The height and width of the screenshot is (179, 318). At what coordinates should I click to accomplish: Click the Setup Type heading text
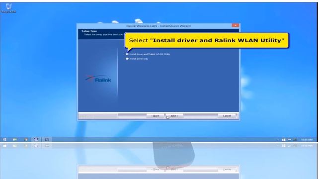click(89, 31)
